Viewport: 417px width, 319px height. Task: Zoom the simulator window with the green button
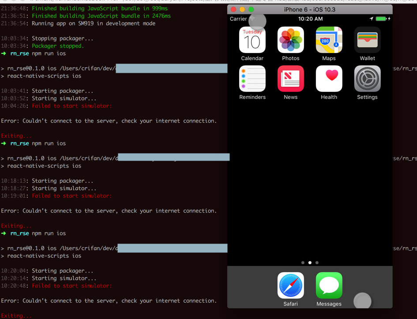pos(251,10)
